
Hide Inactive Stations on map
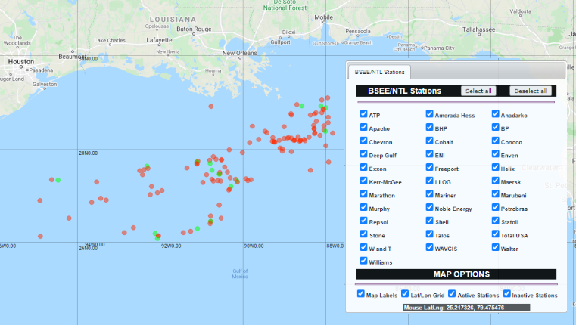pos(507,294)
